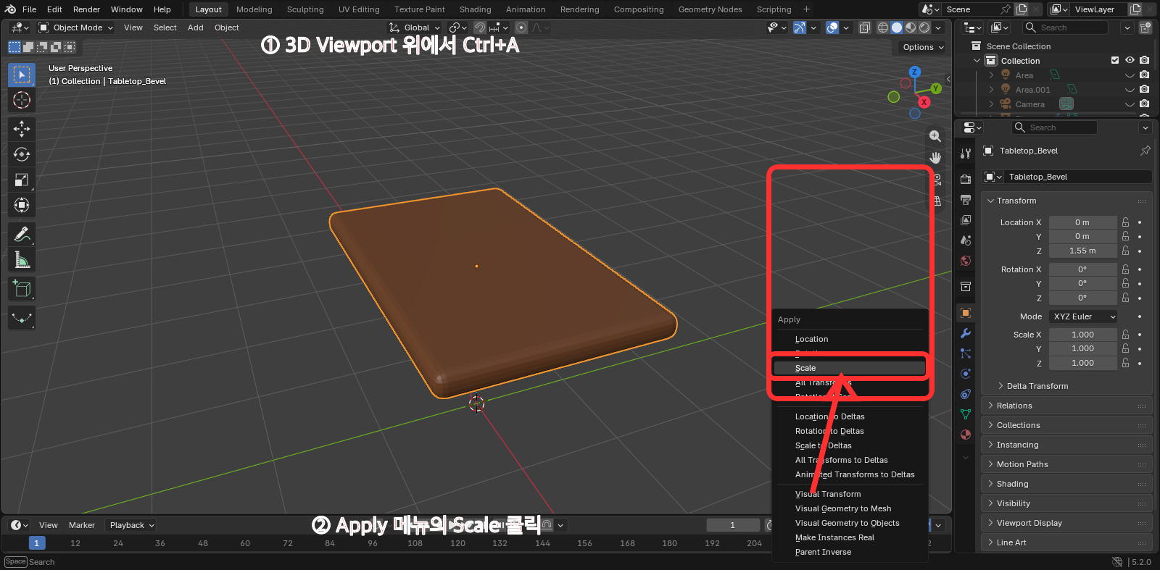Open the Modifiers properties tab
Viewport: 1160px width, 570px height.
pyautogui.click(x=966, y=333)
